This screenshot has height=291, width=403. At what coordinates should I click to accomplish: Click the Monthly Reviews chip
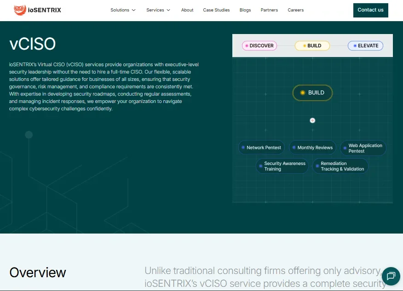coord(312,148)
